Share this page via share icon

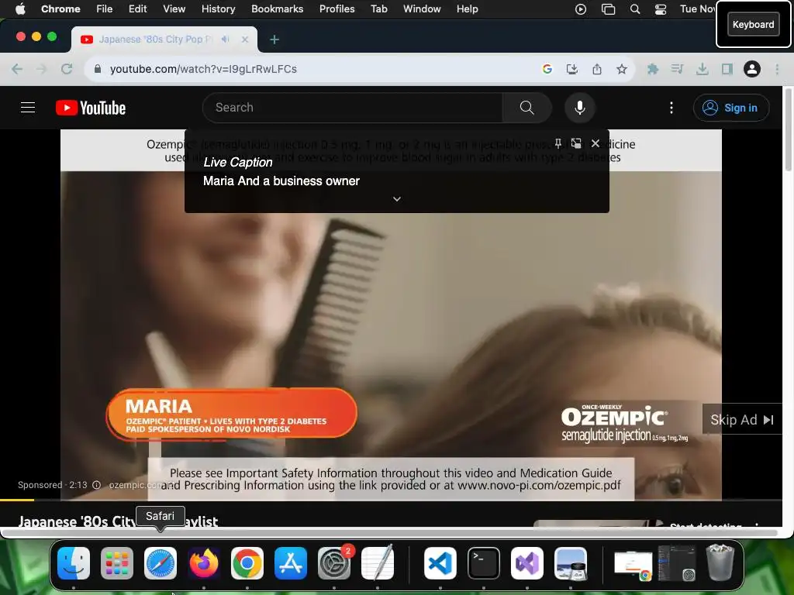(x=597, y=69)
